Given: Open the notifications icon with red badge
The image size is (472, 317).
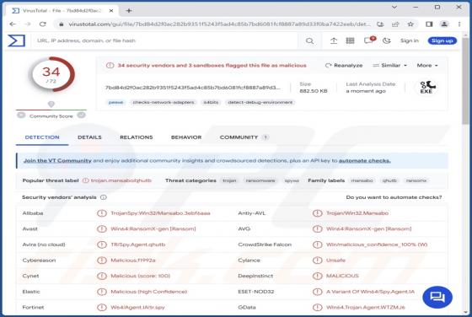Looking at the screenshot, I should pyautogui.click(x=369, y=40).
